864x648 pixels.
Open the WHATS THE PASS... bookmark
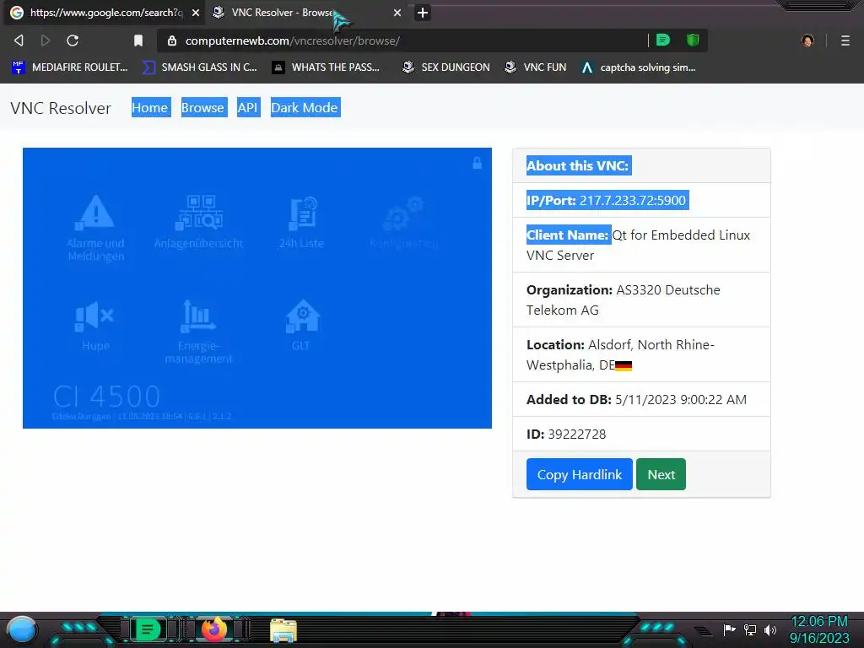(327, 67)
